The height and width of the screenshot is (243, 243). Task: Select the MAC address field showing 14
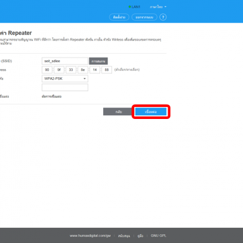[95, 70]
